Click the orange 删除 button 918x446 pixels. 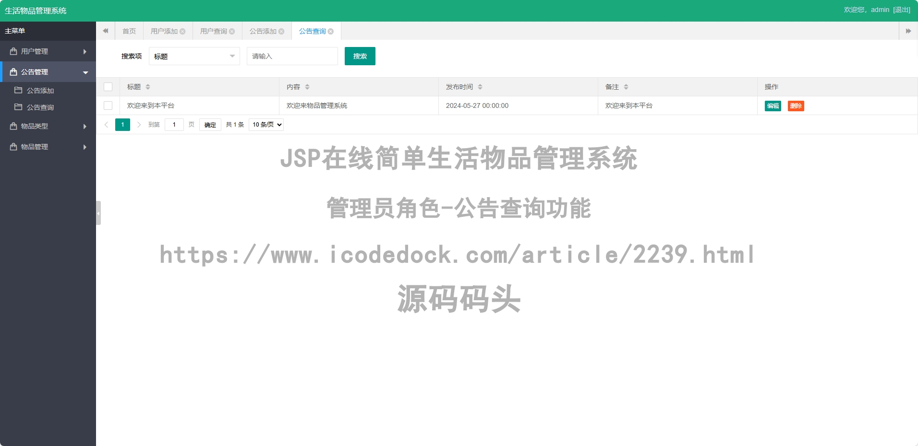796,106
